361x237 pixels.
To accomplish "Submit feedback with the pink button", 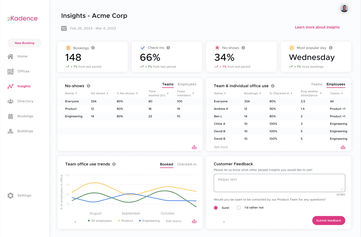I will click(329, 220).
